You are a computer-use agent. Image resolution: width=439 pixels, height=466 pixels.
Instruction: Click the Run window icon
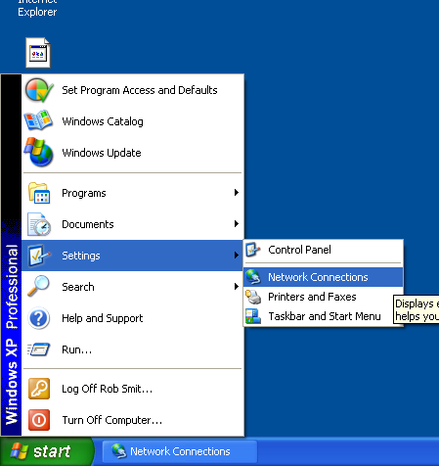point(39,349)
